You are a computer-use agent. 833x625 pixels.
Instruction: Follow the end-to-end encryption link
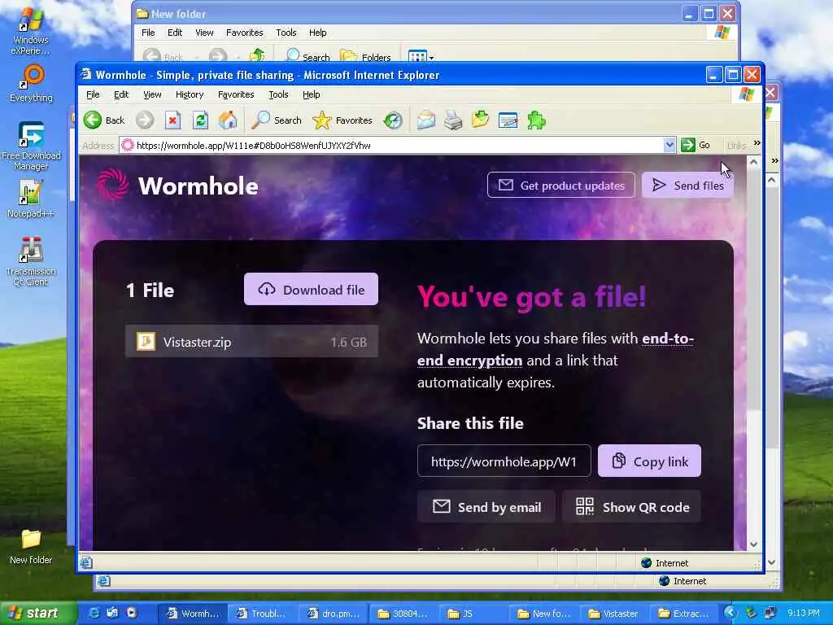[555, 349]
